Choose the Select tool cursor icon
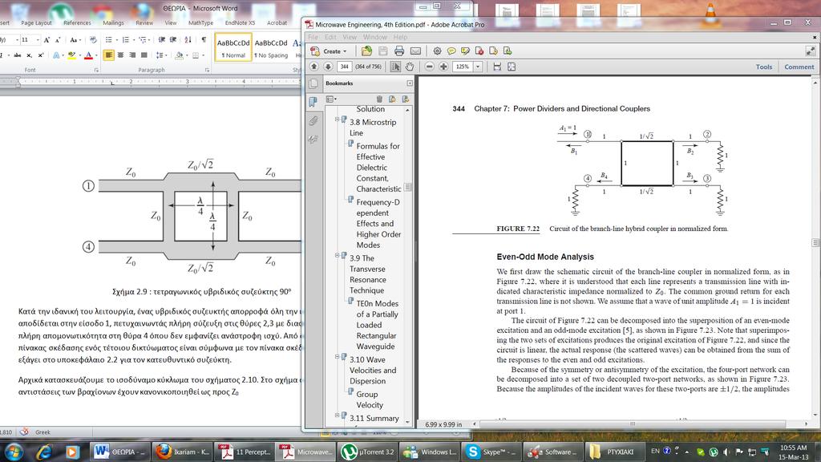The height and width of the screenshot is (462, 821). pyautogui.click(x=395, y=67)
